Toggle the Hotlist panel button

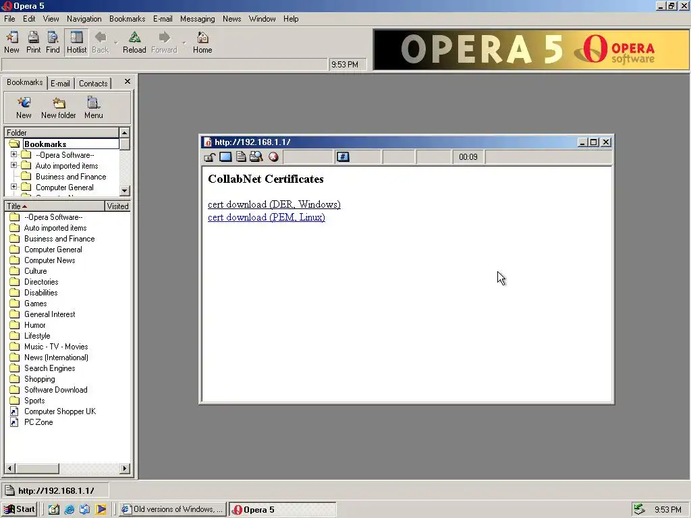click(x=76, y=42)
